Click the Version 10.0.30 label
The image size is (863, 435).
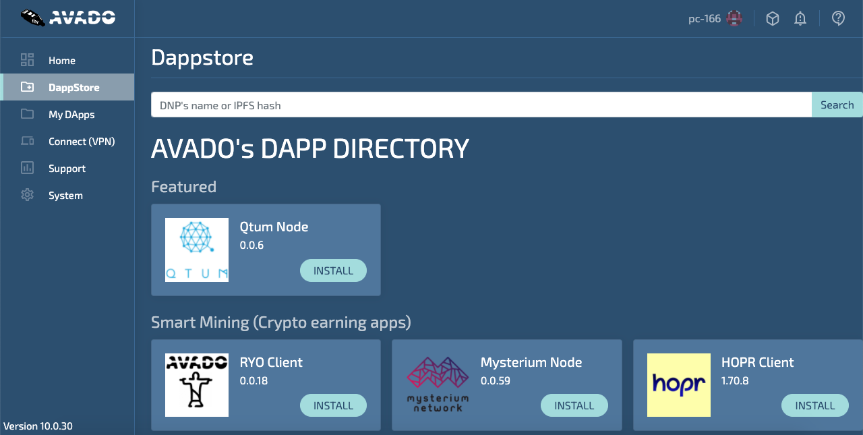tap(38, 426)
